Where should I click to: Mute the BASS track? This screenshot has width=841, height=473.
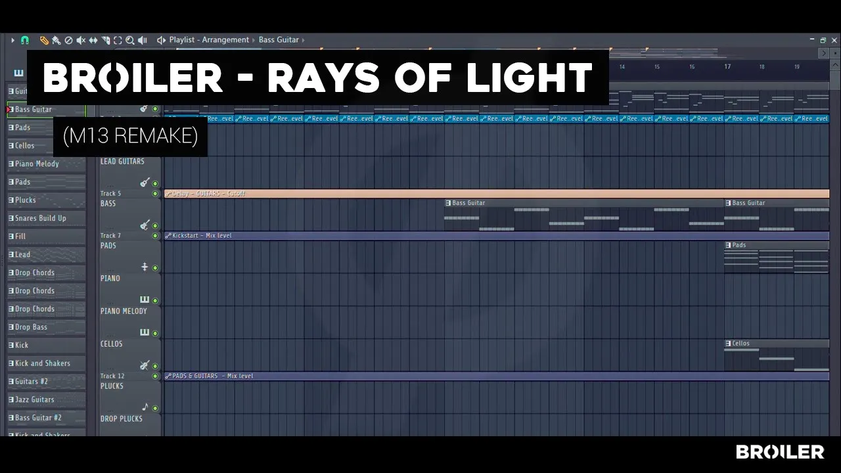(155, 226)
